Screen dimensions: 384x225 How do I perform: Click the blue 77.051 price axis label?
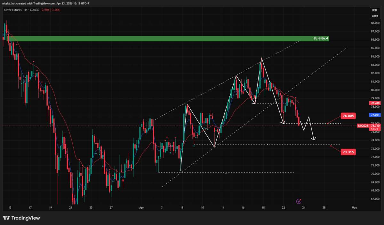point(374,115)
